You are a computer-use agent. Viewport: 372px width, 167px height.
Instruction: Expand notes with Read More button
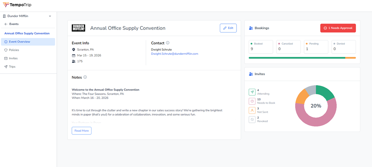pos(82,131)
